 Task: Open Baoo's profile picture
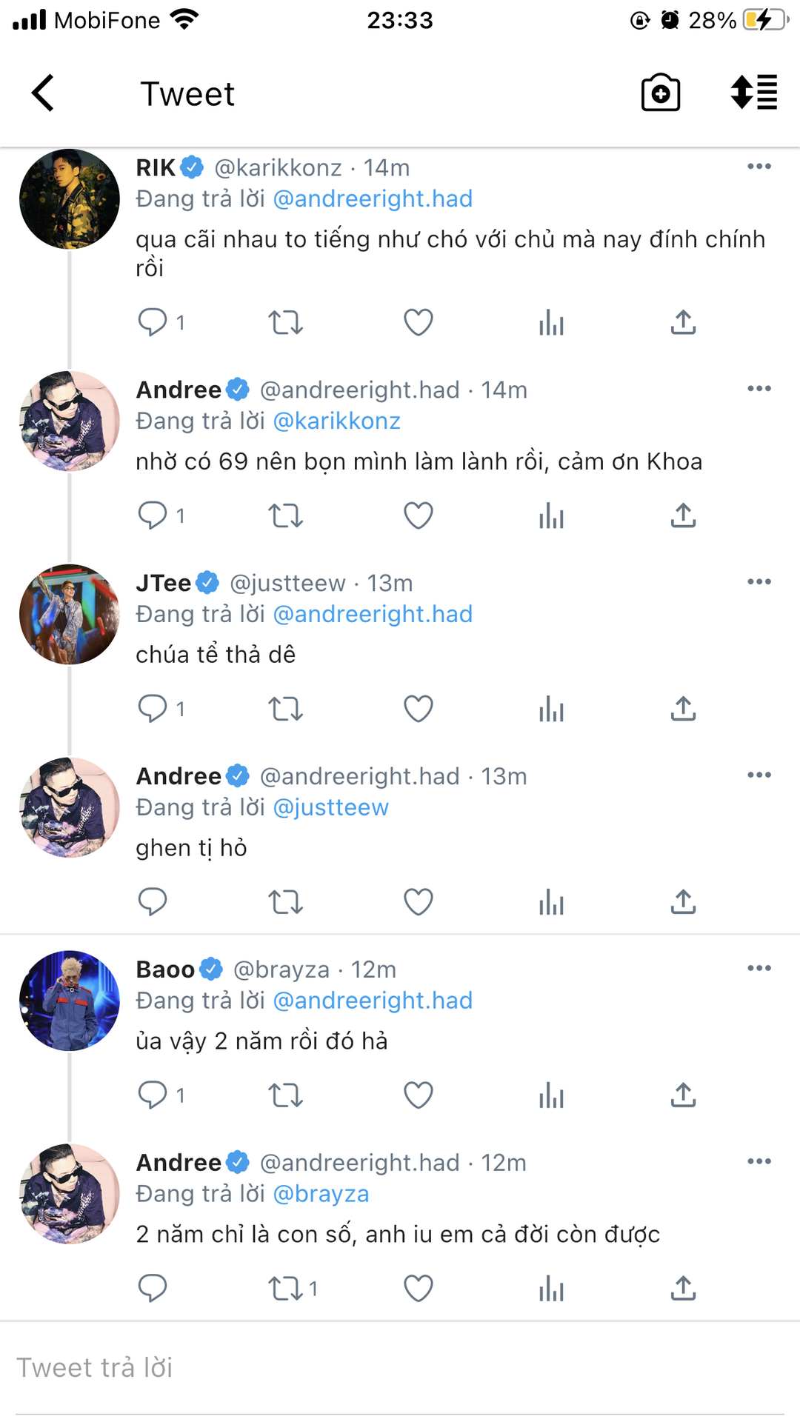[70, 1001]
